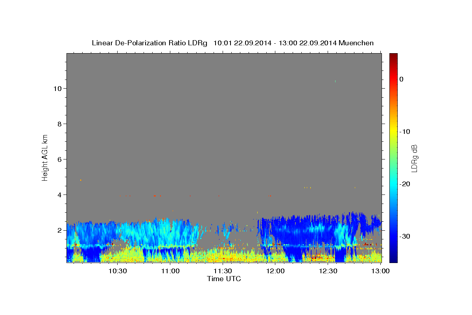
Task: Click the 'Muenchen' location text in title
Action: click(356, 43)
